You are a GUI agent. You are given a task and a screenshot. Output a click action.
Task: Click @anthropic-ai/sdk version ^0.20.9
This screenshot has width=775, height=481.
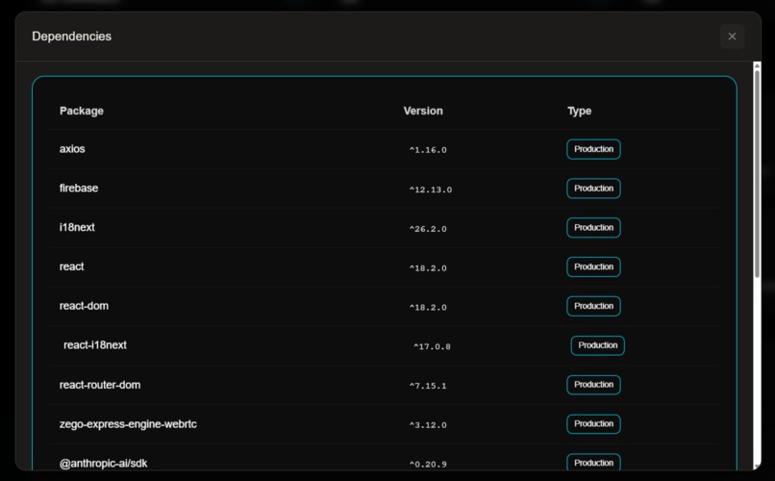pyautogui.click(x=428, y=465)
